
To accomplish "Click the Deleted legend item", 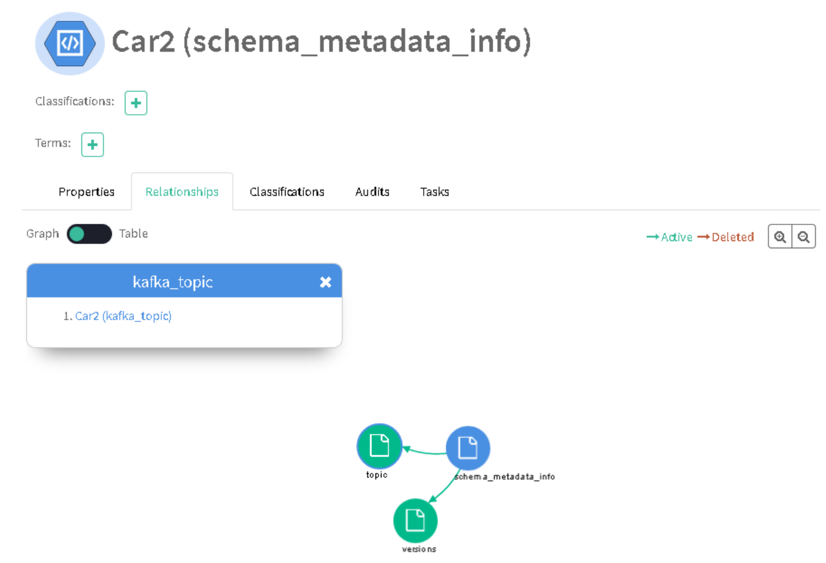I will click(726, 237).
